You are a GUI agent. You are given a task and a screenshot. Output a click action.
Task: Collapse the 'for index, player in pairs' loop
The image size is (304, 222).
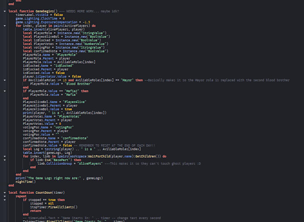point(4,26)
